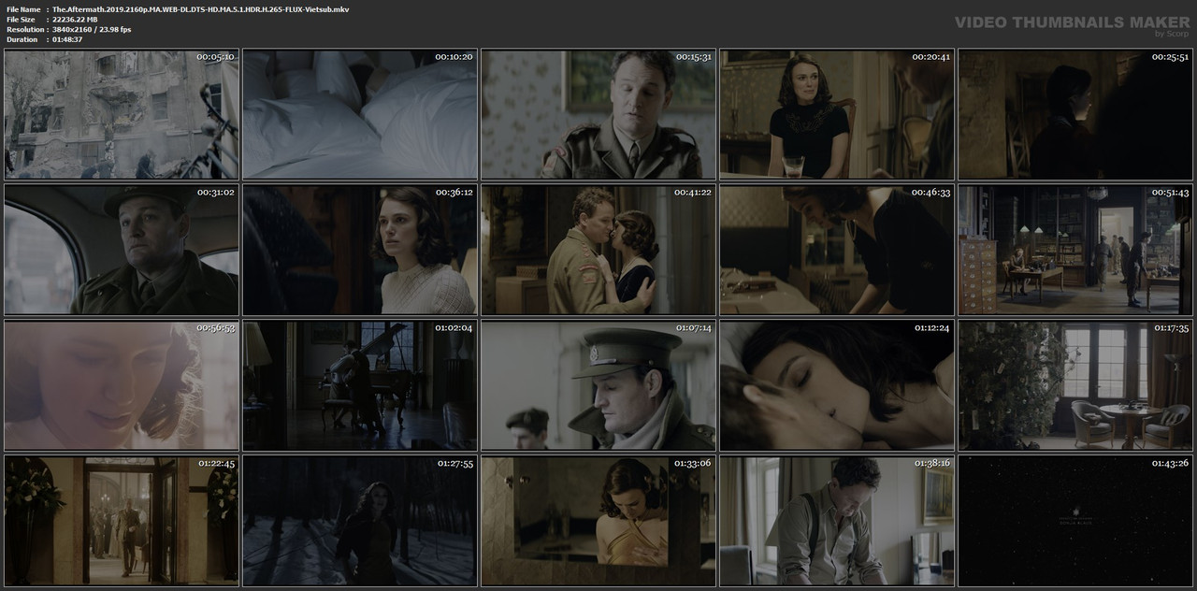Select the thumbnail at 00:15:31
The width and height of the screenshot is (1197, 591).
(598, 114)
